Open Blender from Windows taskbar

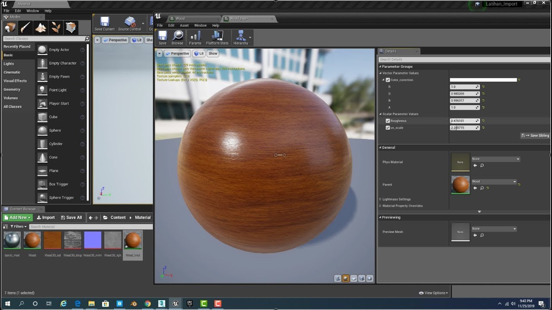[x=134, y=304]
